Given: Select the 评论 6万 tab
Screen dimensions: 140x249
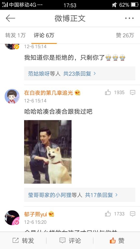Looking at the screenshot, I should point(44,35).
